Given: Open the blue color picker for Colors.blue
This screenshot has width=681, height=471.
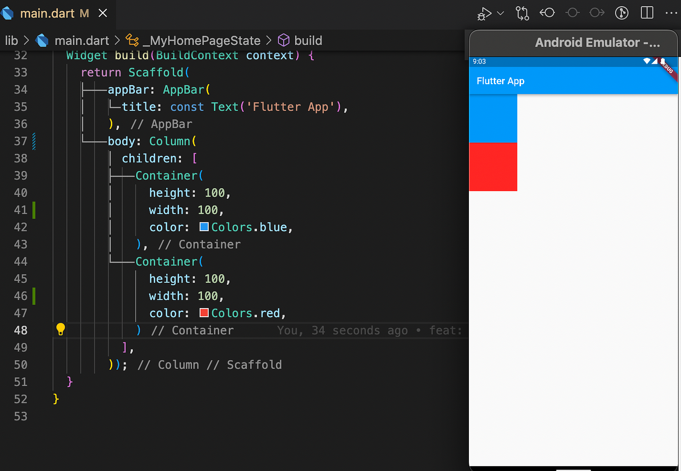Looking at the screenshot, I should point(204,227).
